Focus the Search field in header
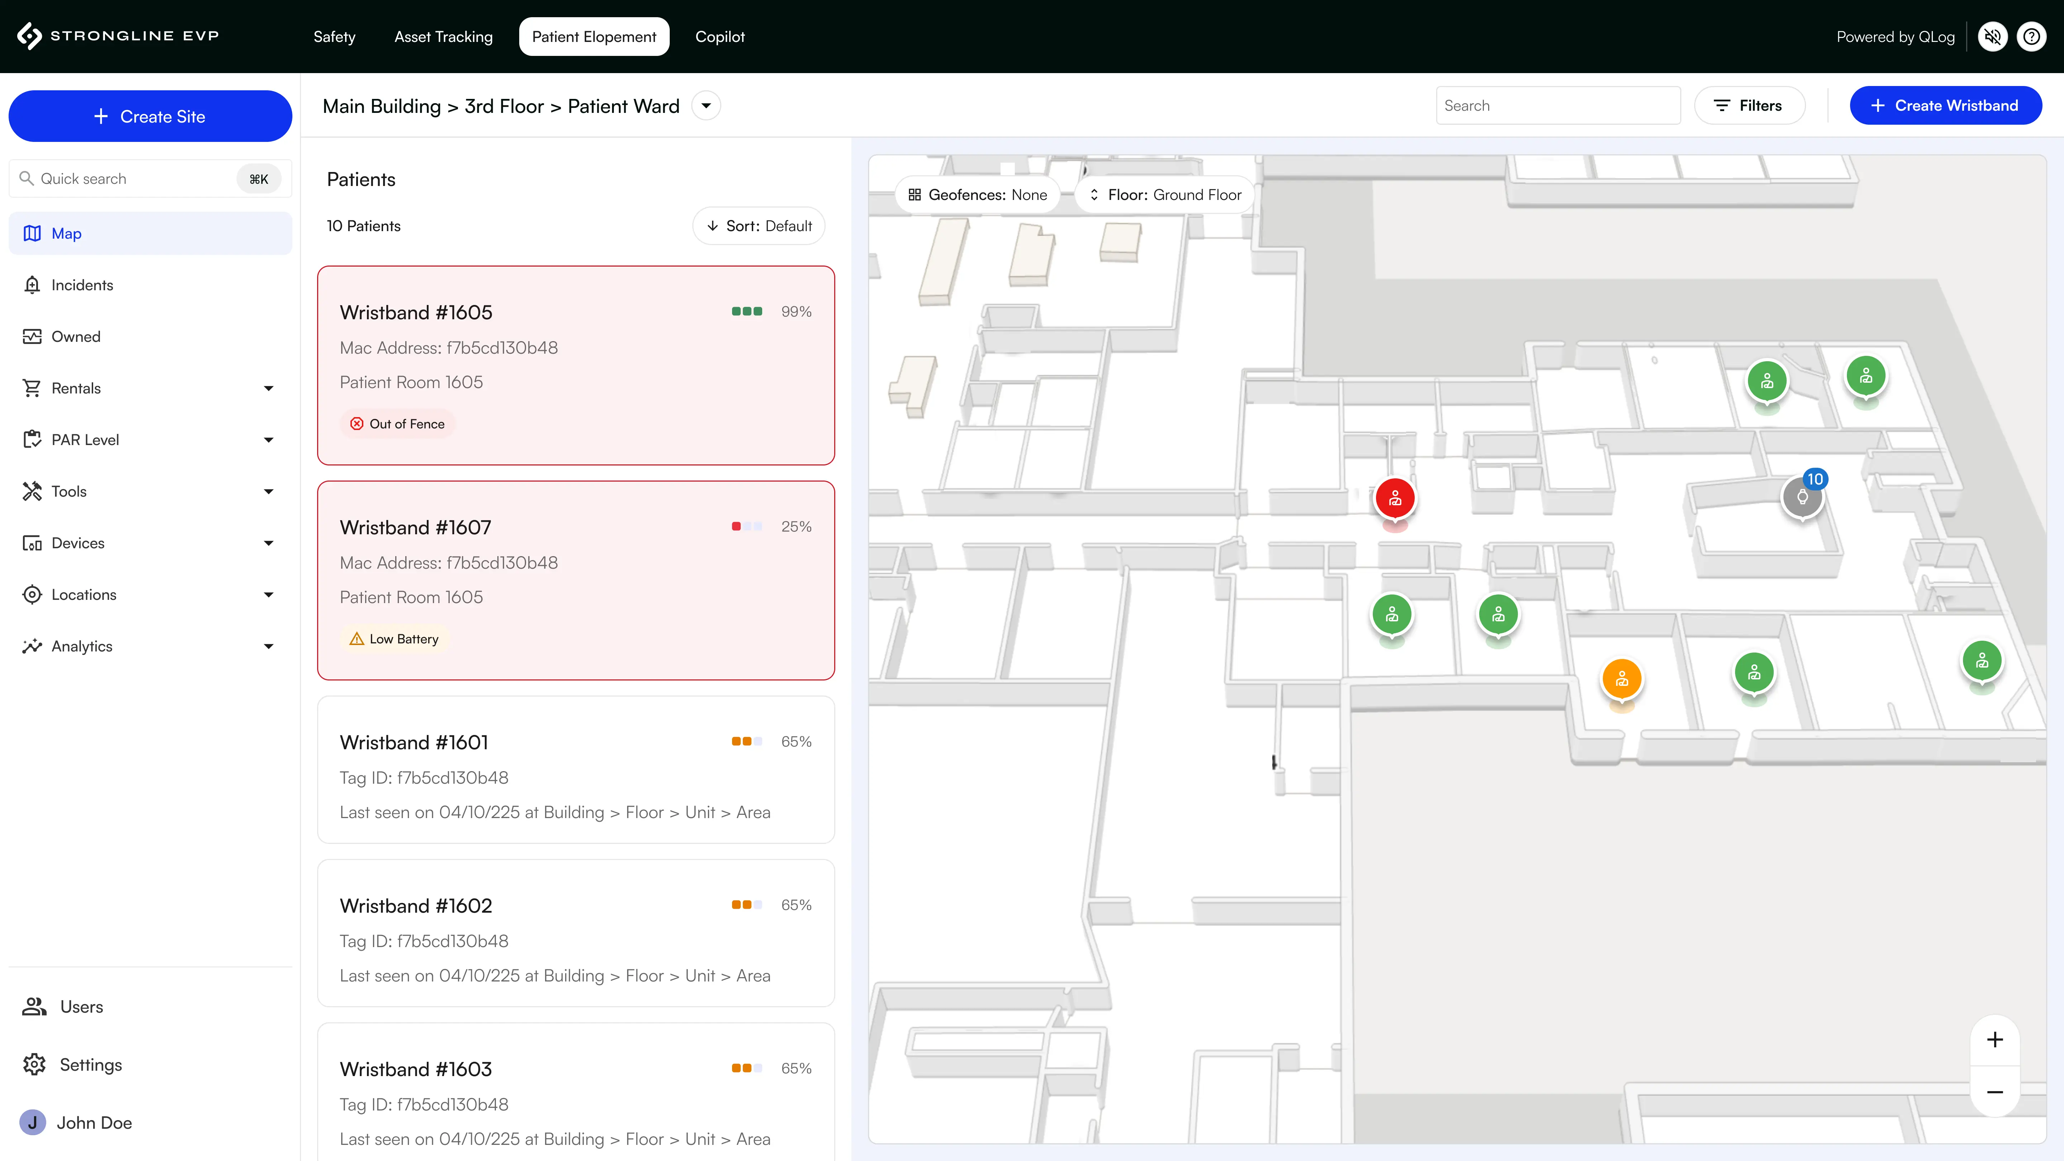2064x1161 pixels. (1558, 106)
